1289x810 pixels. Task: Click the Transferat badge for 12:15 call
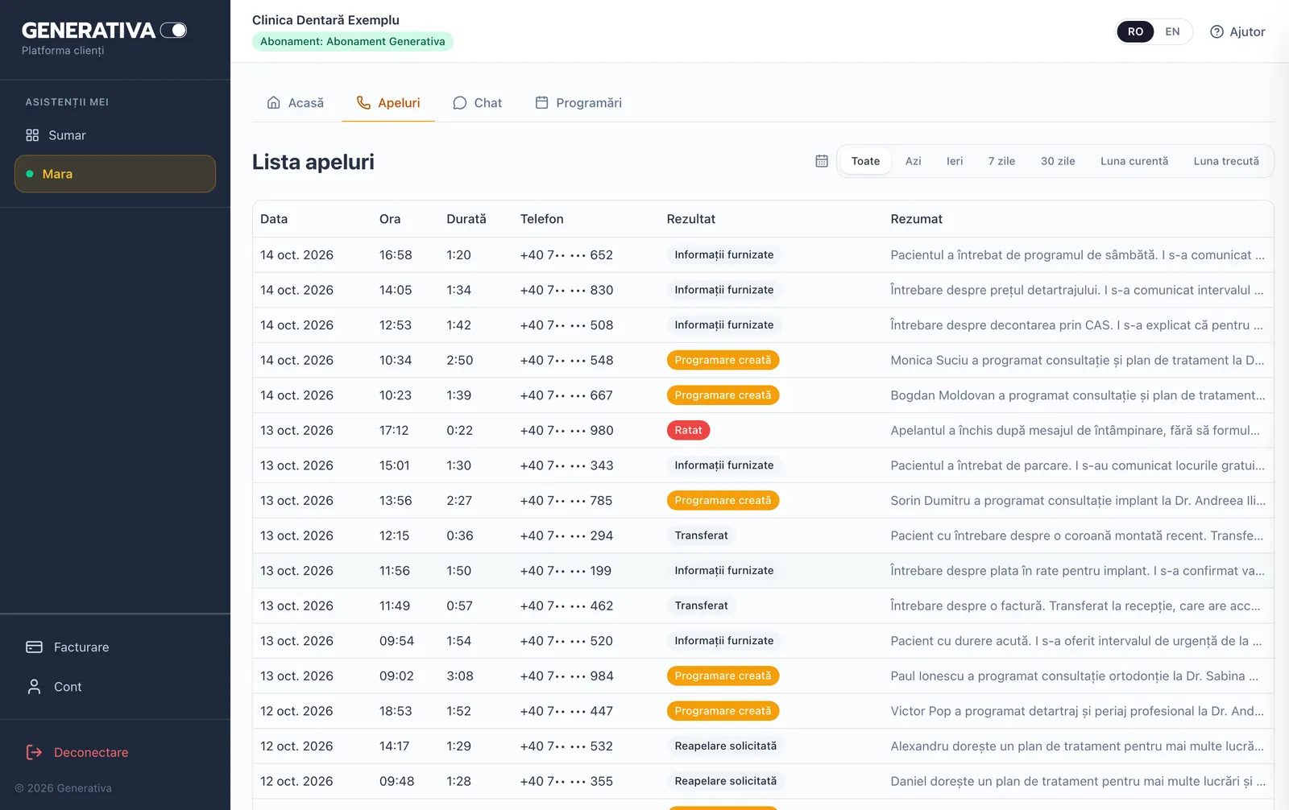[701, 535]
